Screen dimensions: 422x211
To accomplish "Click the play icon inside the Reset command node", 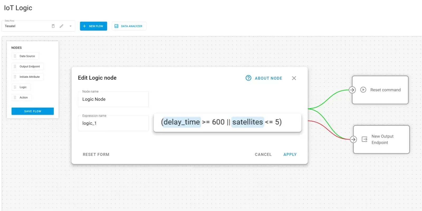I will (x=363, y=90).
